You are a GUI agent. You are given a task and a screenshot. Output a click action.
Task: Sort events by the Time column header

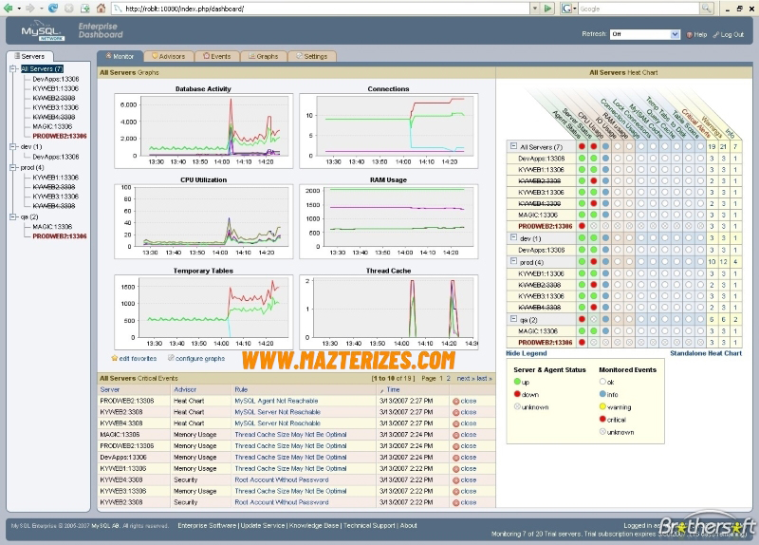[x=393, y=389]
